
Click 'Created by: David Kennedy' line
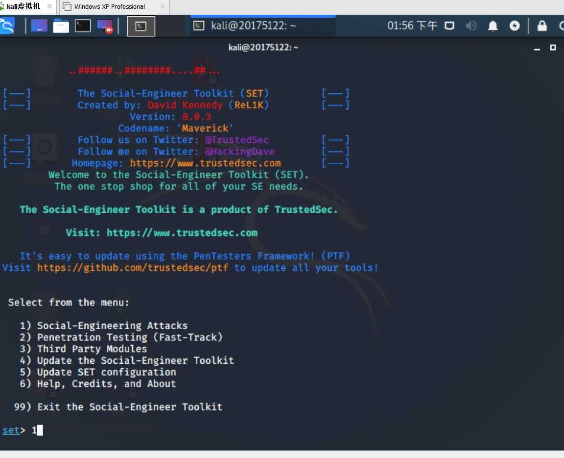pyautogui.click(x=173, y=105)
